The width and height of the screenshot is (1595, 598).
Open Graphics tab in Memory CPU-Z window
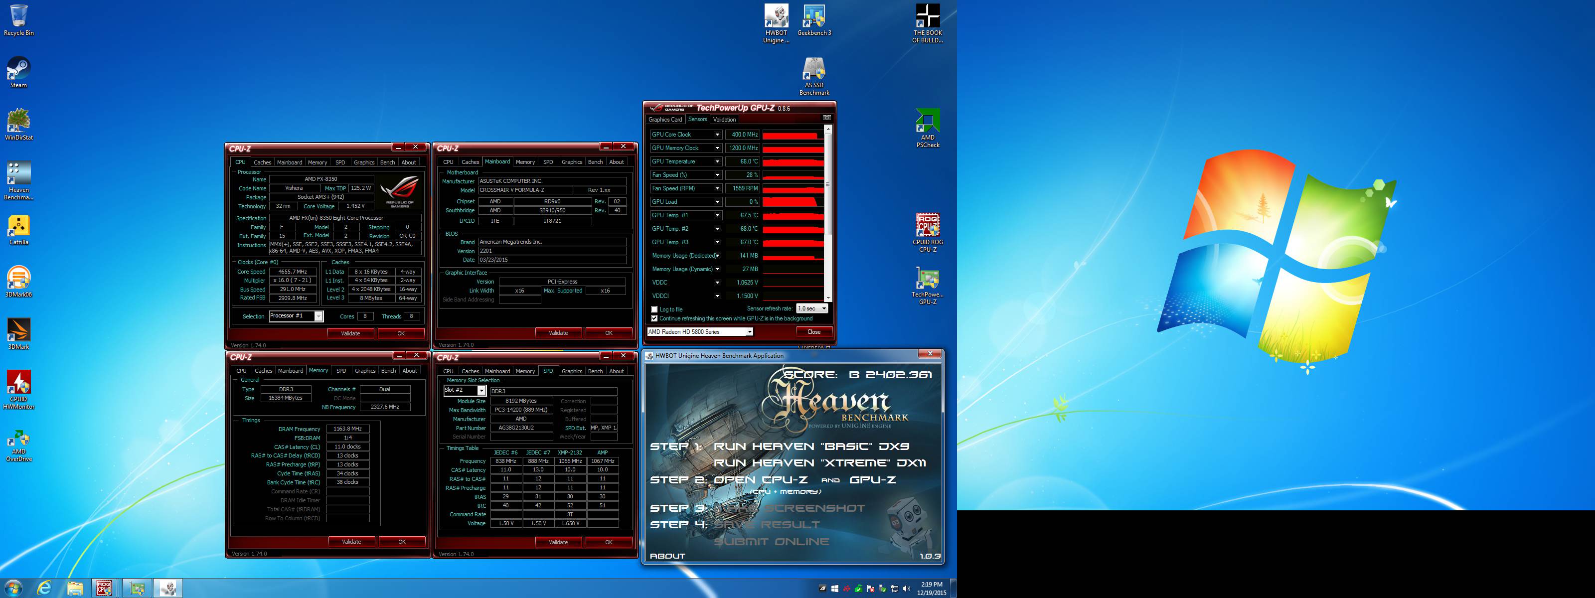(x=365, y=371)
